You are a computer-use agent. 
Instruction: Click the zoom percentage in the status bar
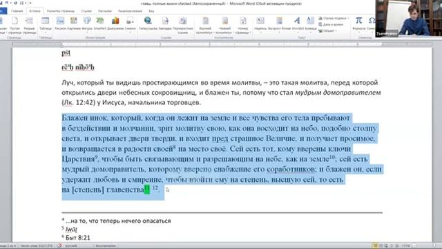coord(405,246)
